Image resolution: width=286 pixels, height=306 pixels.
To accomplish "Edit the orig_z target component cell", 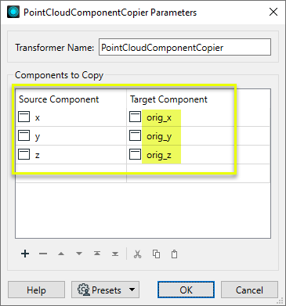I will 198,155.
